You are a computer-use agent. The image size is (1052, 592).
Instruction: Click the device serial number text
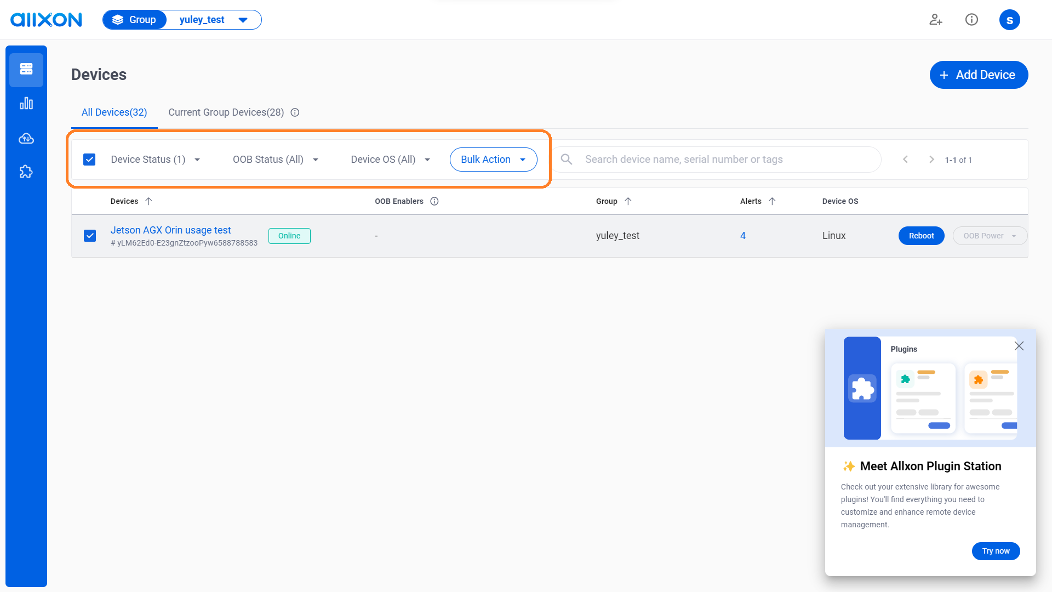(x=184, y=243)
